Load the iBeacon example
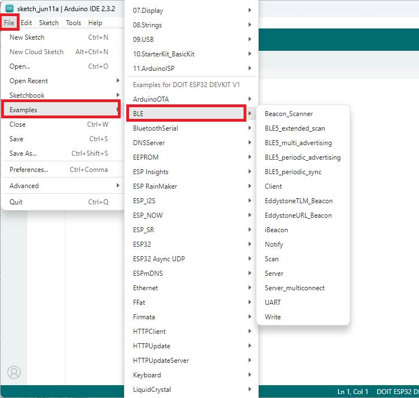419x398 pixels. coord(303,229)
